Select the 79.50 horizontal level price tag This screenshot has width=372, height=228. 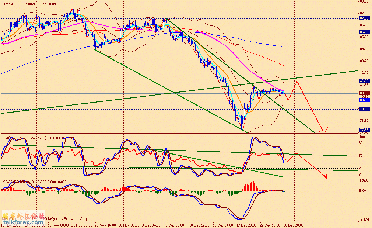[364, 109]
